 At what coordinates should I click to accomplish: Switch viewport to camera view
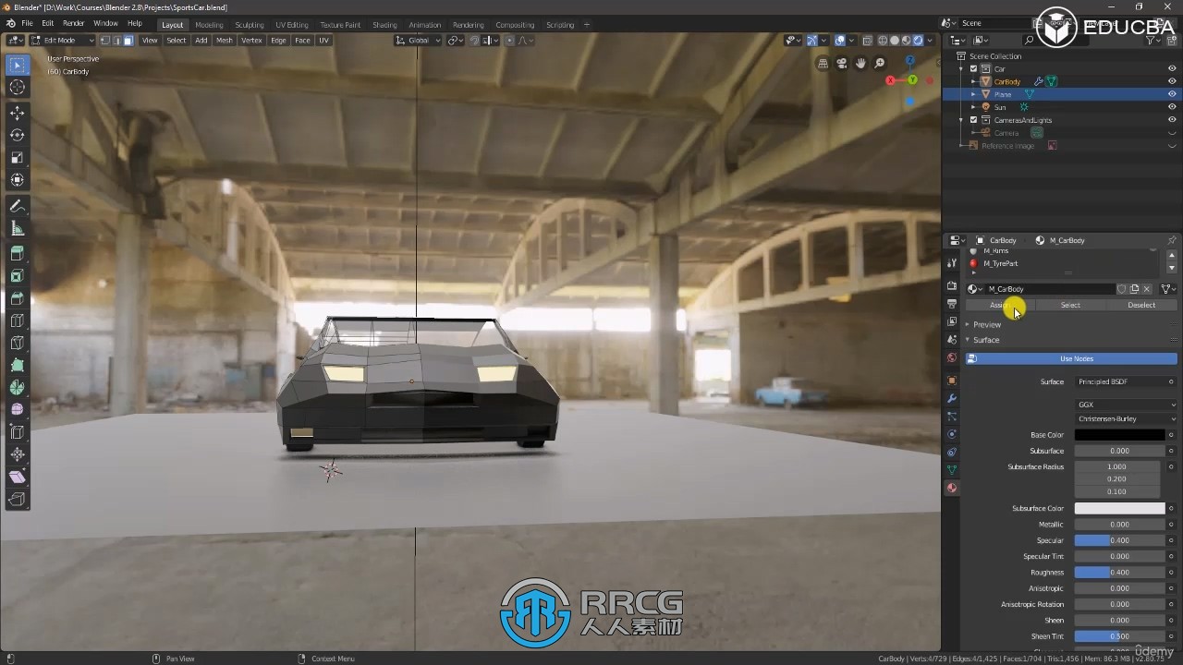pyautogui.click(x=842, y=64)
